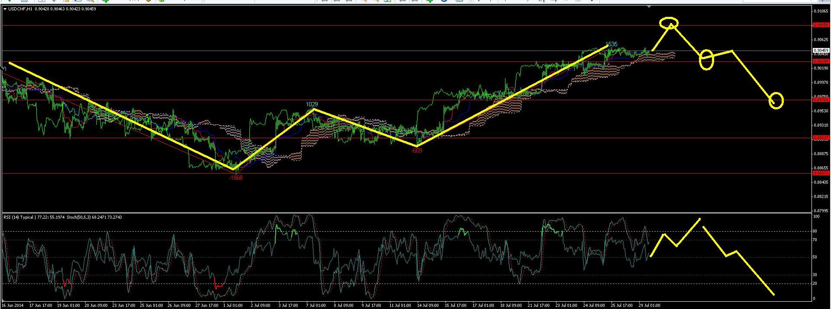831x309 pixels.
Task: Click the topmost yellow circle annotation
Action: click(669, 22)
